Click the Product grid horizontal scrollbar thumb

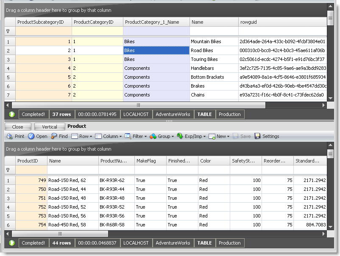point(60,234)
